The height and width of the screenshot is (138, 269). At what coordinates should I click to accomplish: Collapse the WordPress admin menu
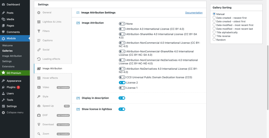coord(15,113)
